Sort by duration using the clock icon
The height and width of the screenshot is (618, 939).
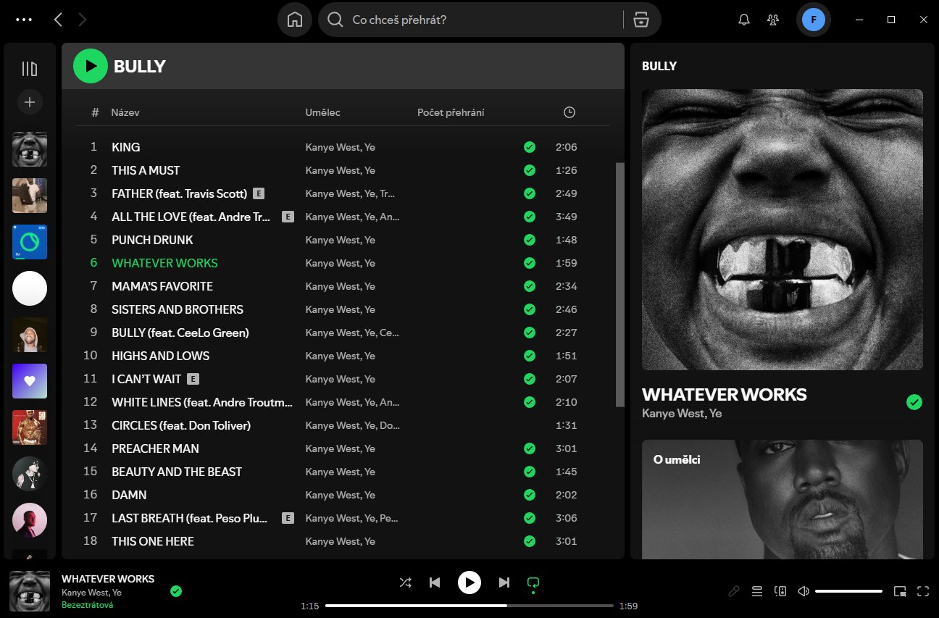pyautogui.click(x=569, y=112)
